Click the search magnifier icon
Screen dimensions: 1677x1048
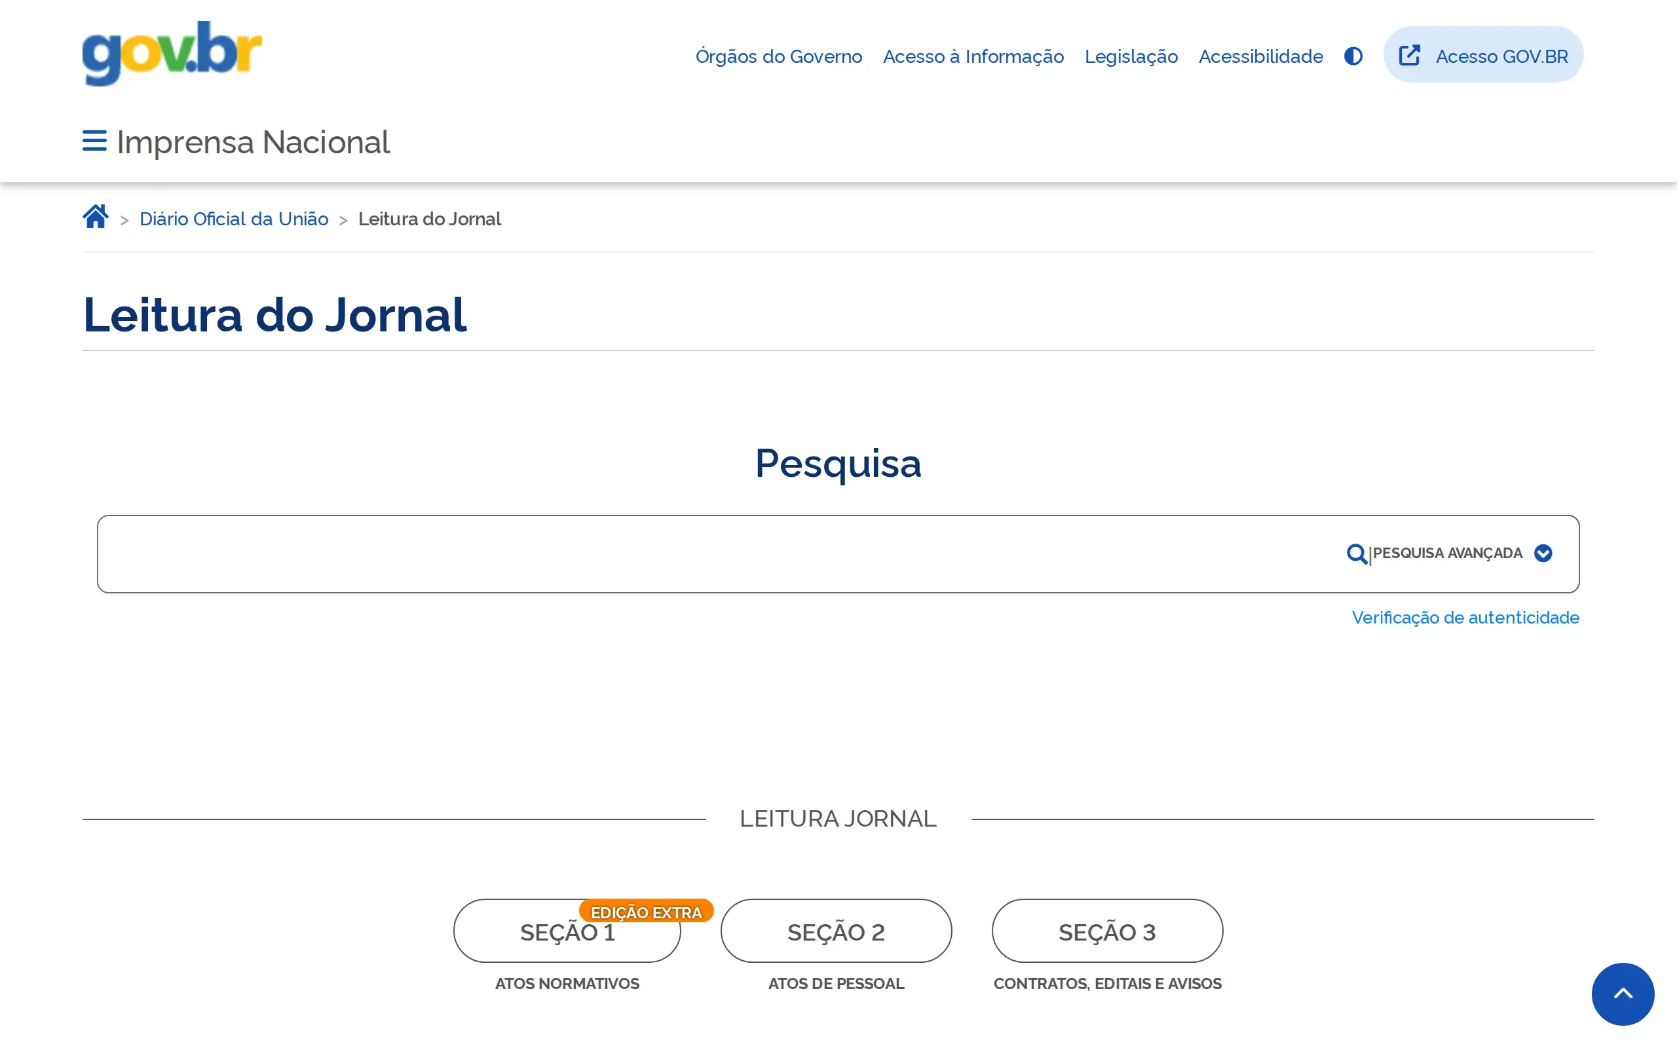(x=1356, y=554)
